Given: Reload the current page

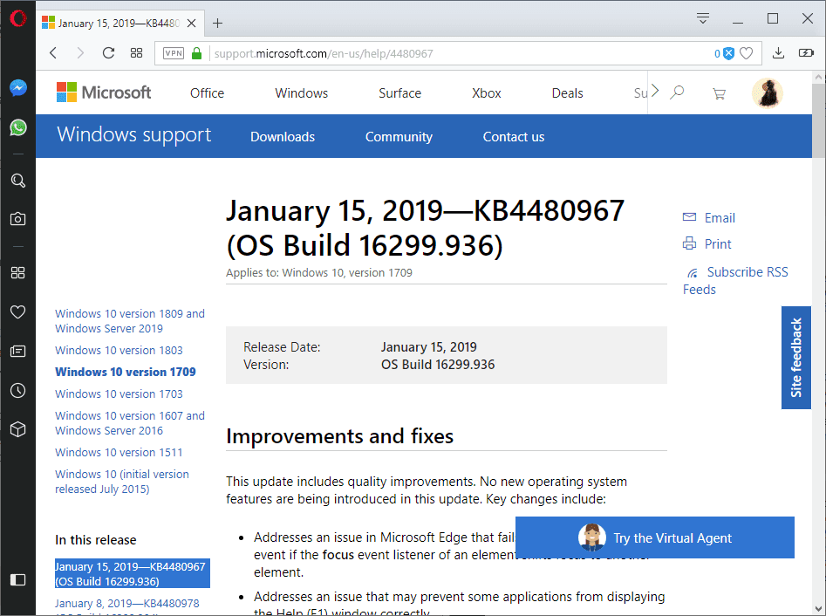Looking at the screenshot, I should [108, 53].
